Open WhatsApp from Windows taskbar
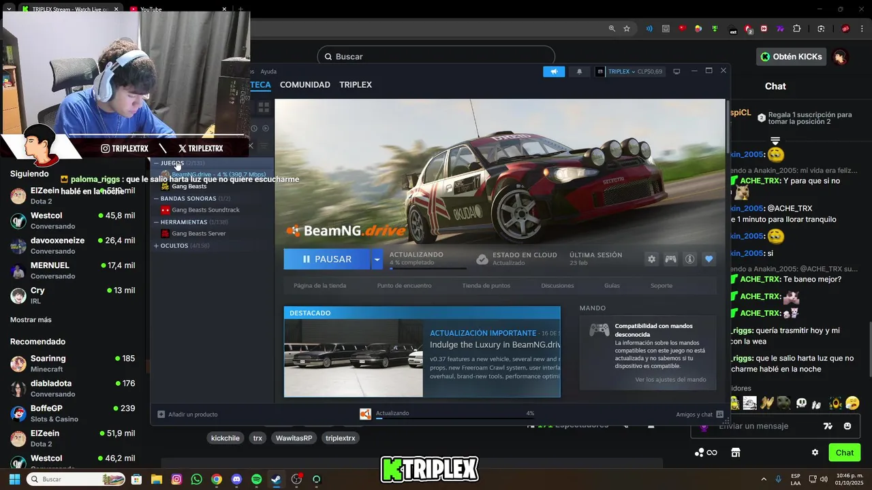The image size is (872, 490). coord(197,479)
